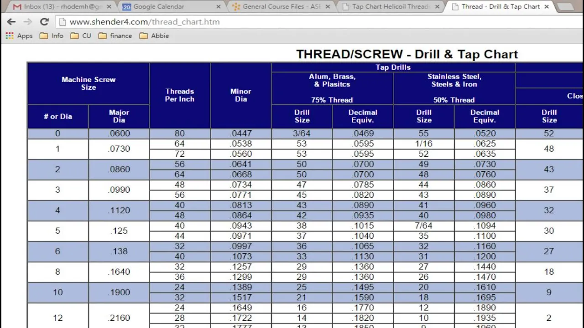Viewport: 584px width, 328px height.
Task: Click the Google Calendar tab favicon
Action: tap(127, 7)
